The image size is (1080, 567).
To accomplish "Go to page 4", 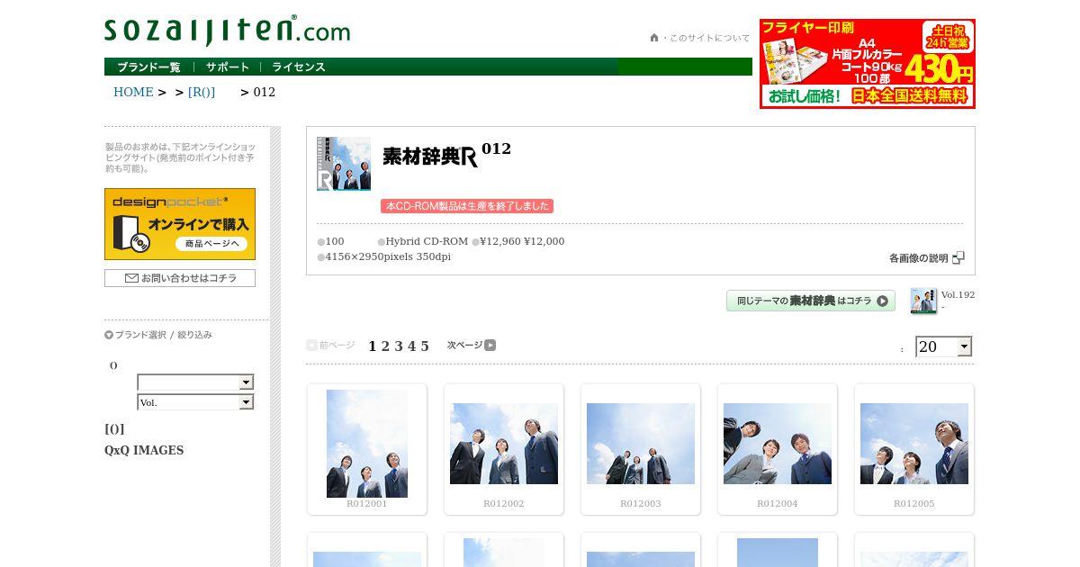I will click(x=411, y=346).
